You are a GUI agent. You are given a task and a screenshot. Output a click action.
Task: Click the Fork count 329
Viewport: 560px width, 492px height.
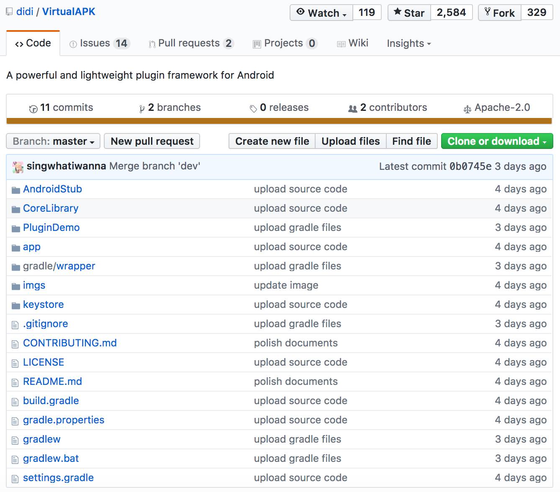(x=537, y=13)
